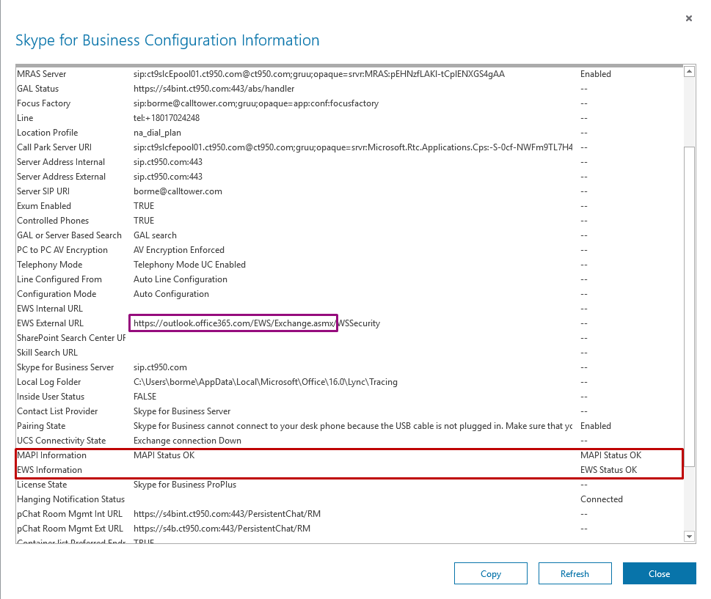Click the Copy button
The height and width of the screenshot is (599, 711).
pos(491,573)
